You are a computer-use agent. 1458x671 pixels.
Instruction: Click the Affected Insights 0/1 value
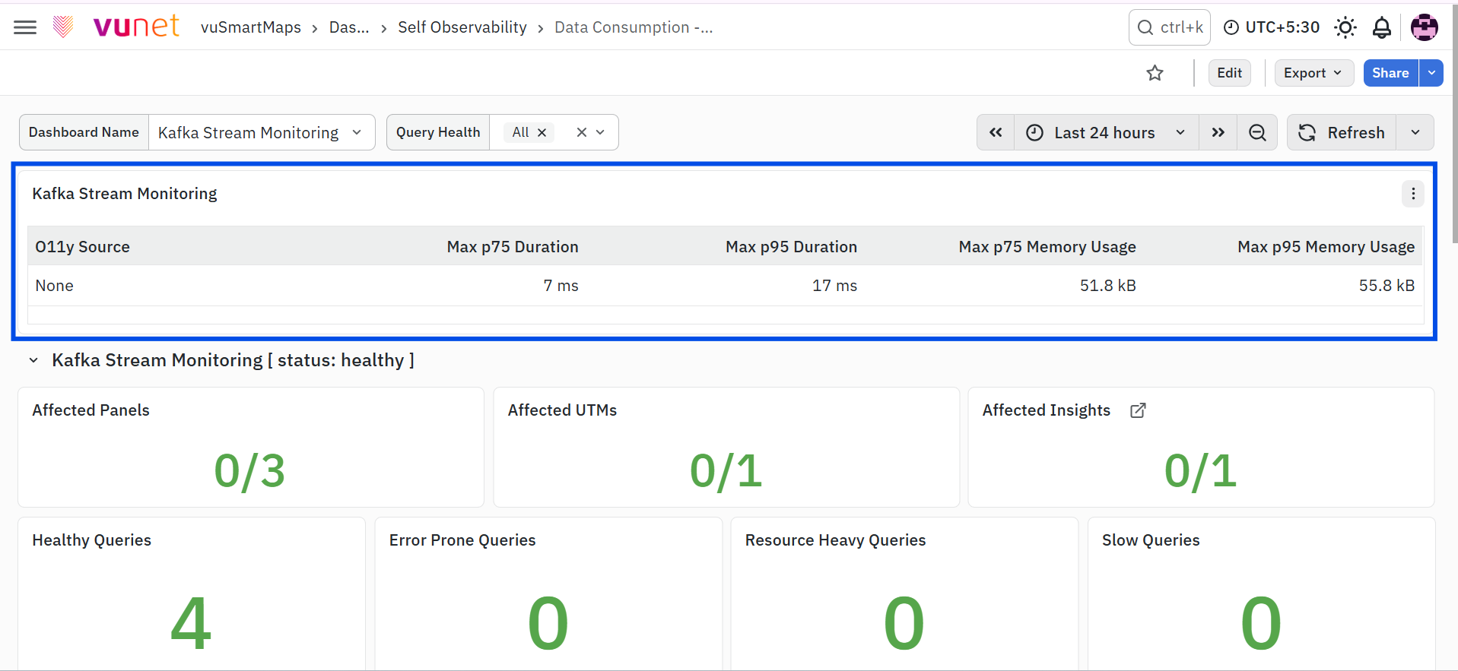(x=1201, y=470)
